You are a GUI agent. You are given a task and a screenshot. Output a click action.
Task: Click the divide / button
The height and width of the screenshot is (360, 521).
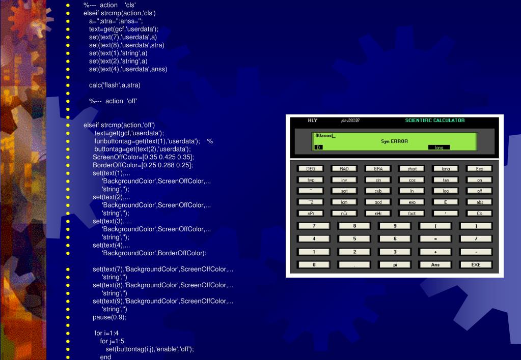(476, 238)
